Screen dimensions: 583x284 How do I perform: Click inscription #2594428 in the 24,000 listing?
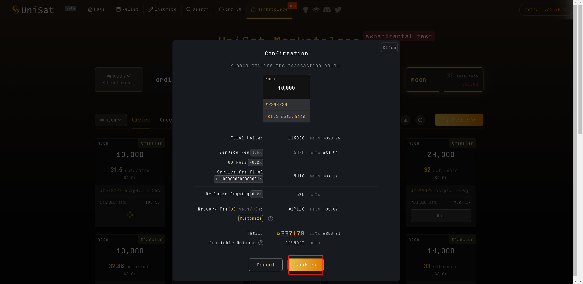(422, 191)
